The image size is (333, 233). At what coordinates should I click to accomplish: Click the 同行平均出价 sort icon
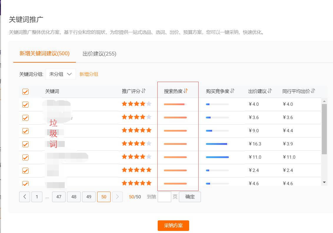coord(313,91)
